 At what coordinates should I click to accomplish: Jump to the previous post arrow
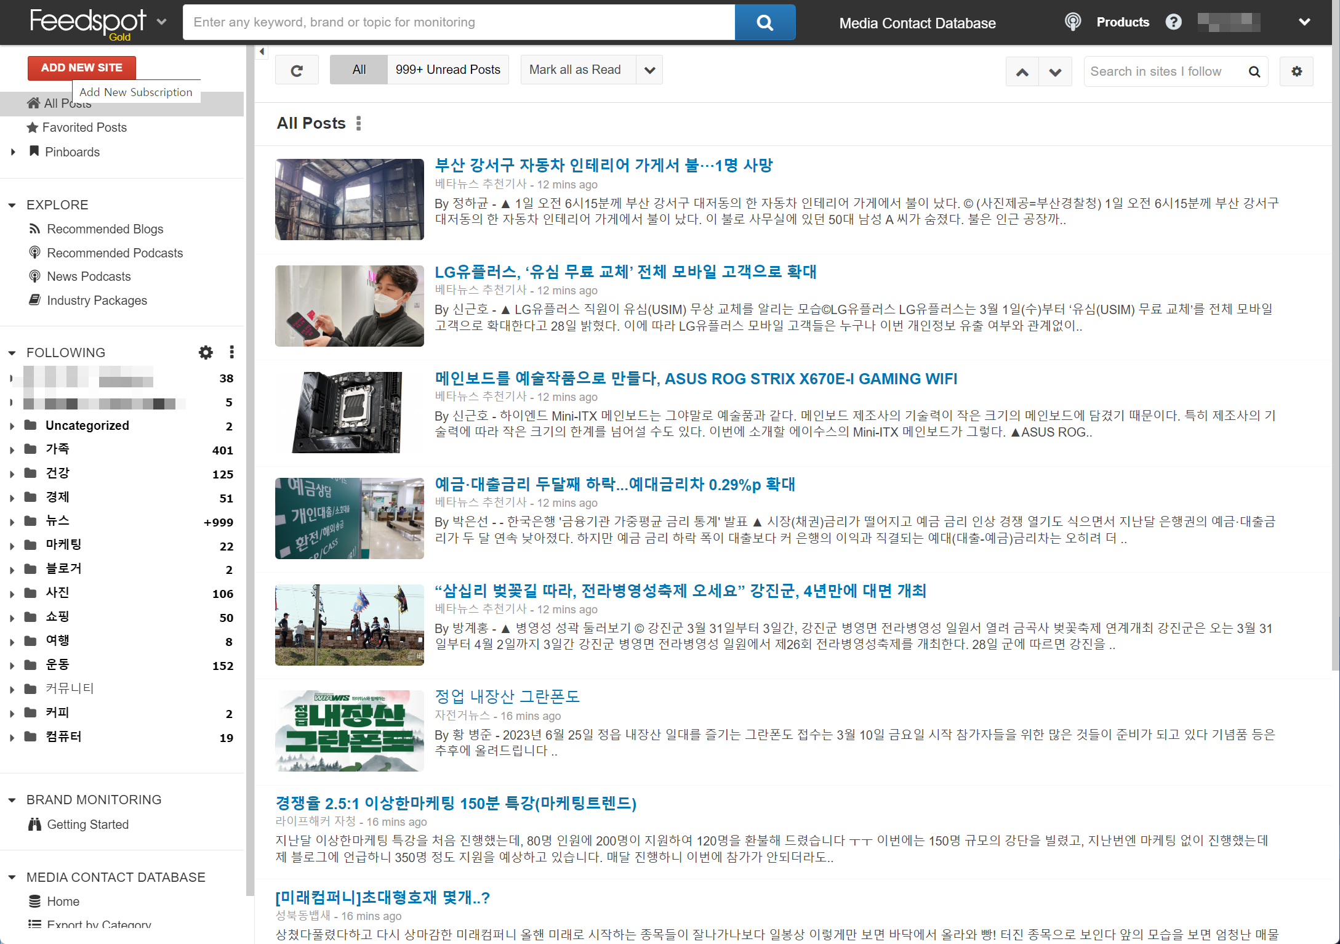pyautogui.click(x=1022, y=72)
